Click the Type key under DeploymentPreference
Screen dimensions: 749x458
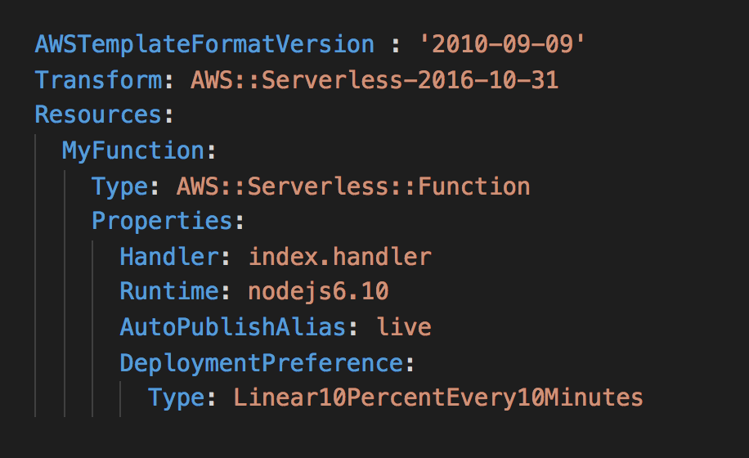click(x=175, y=398)
